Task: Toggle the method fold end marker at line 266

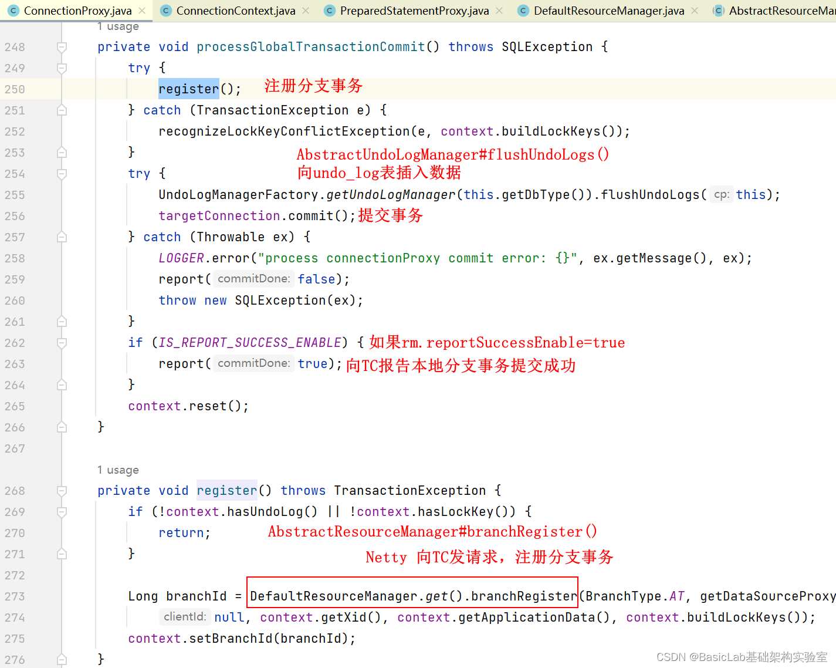Action: click(x=62, y=427)
